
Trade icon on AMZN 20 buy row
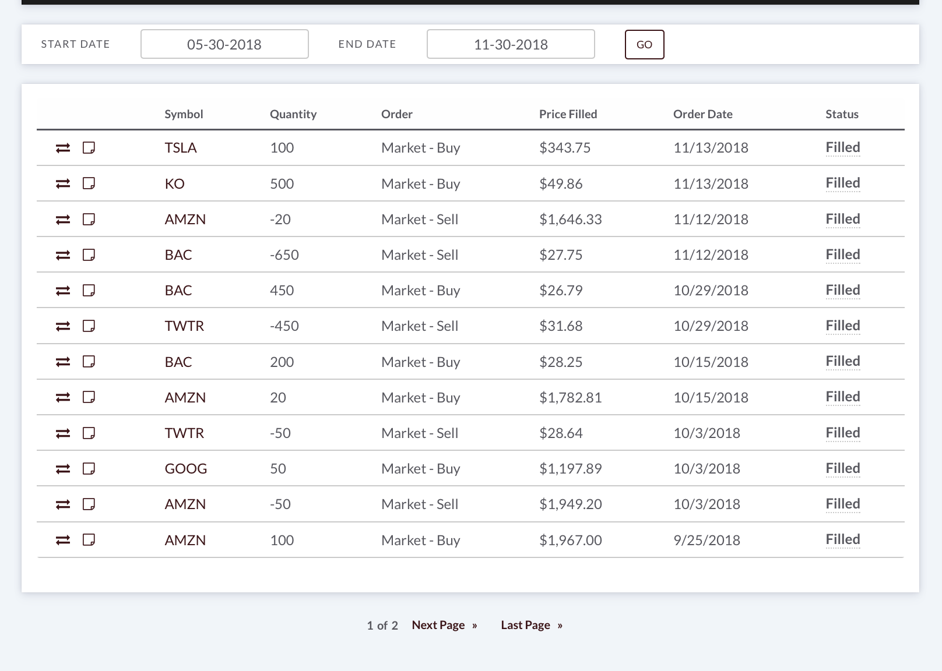(63, 397)
